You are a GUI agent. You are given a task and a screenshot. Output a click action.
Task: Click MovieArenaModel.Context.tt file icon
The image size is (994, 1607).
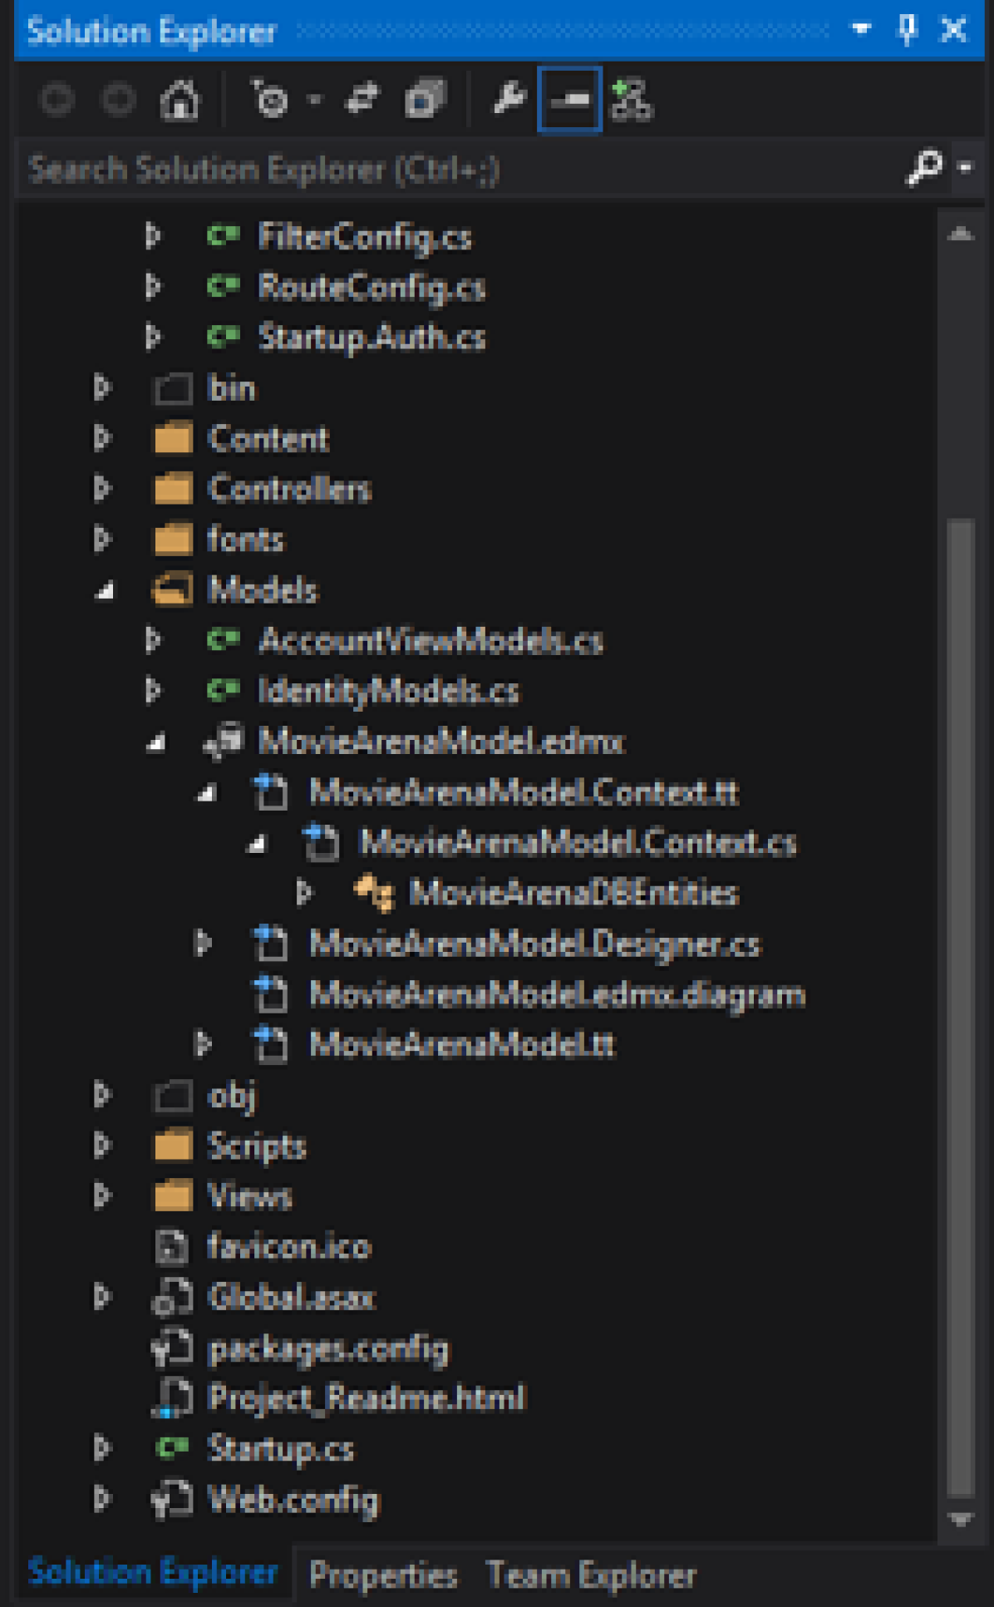tap(269, 791)
